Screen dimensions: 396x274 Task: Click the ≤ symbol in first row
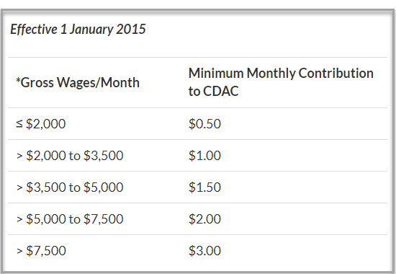pos(19,124)
